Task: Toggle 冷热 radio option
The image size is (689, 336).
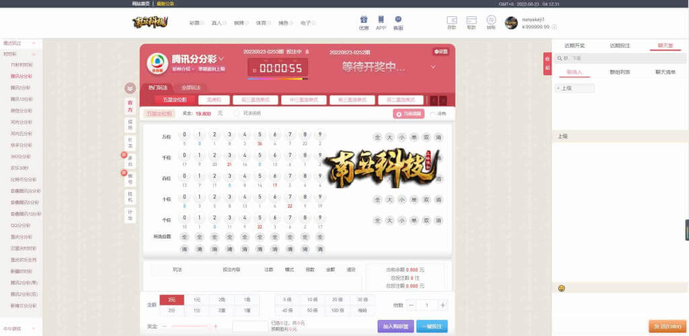Action: pyautogui.click(x=433, y=114)
